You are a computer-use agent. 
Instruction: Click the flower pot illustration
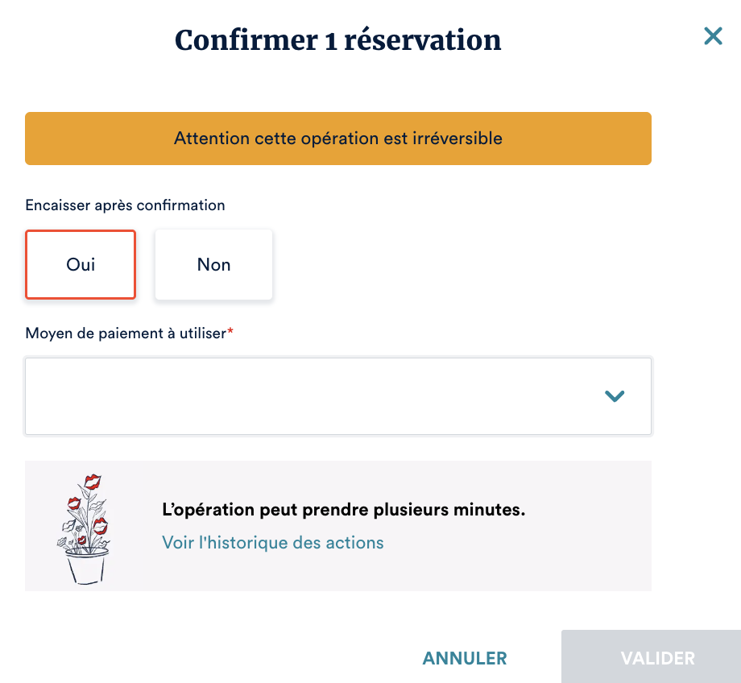pos(84,528)
